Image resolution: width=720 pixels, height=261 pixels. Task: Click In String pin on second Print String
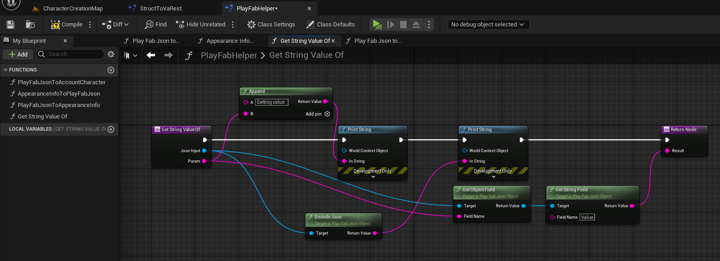(x=465, y=161)
